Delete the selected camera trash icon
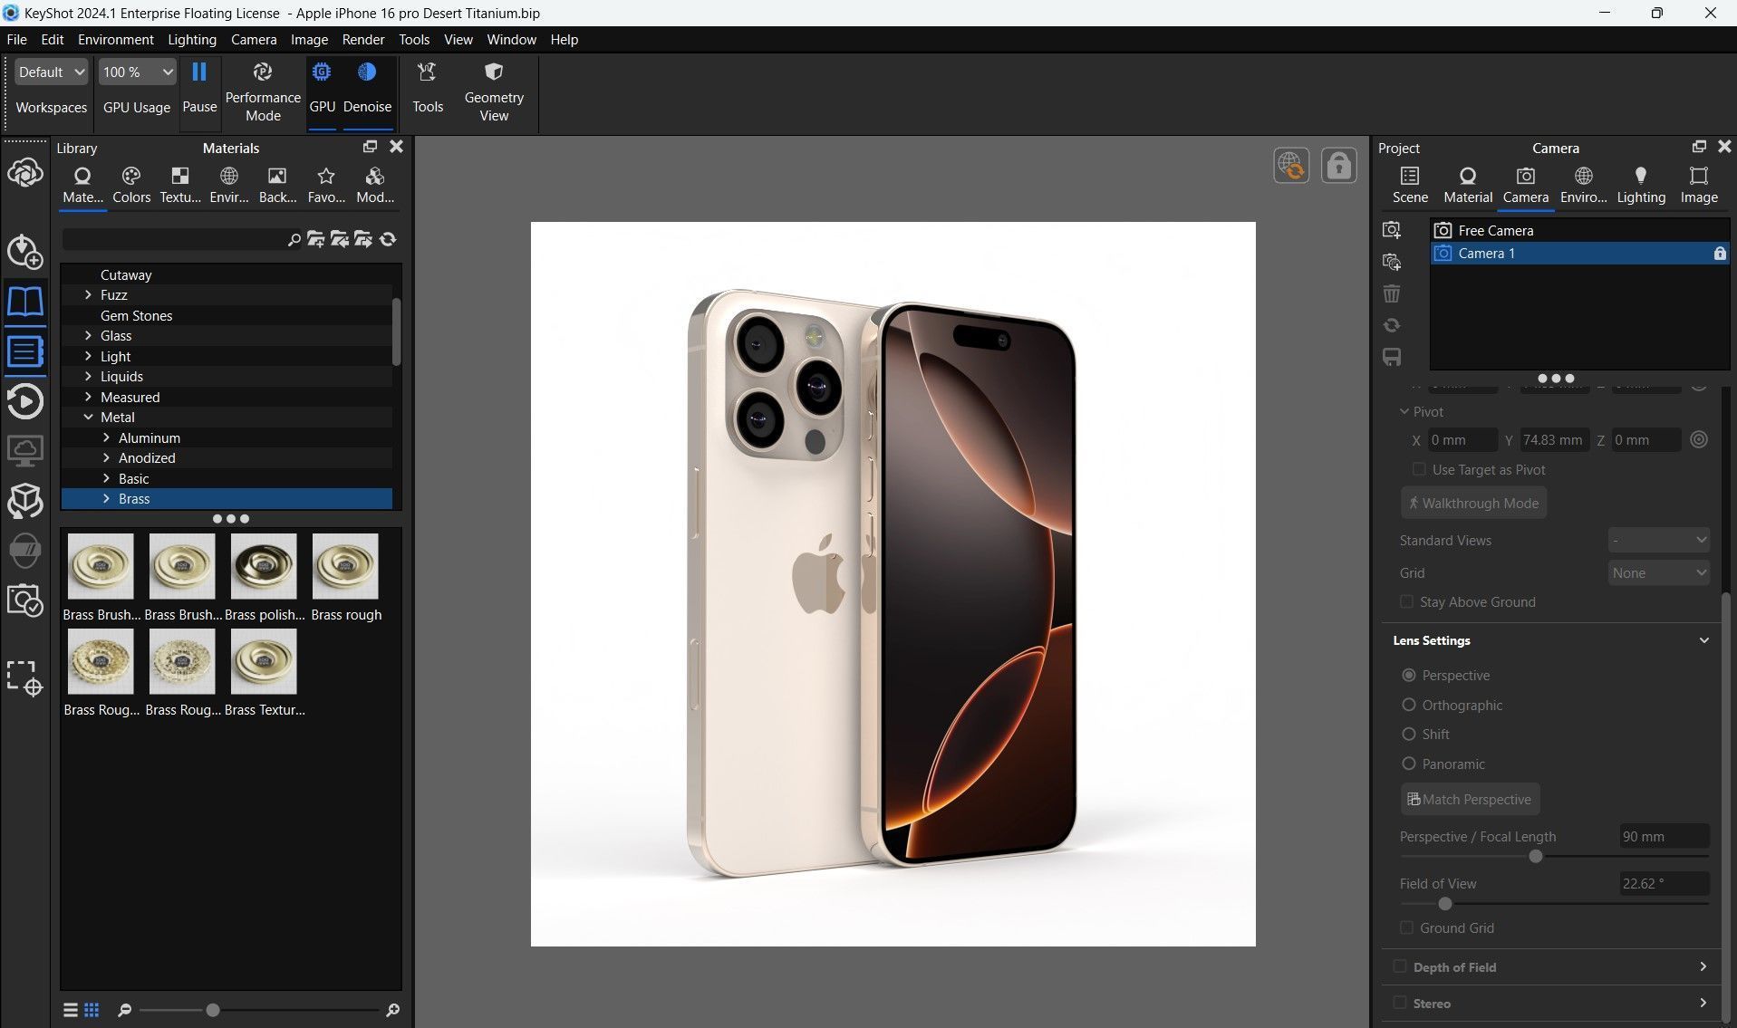This screenshot has height=1028, width=1737. click(x=1392, y=293)
